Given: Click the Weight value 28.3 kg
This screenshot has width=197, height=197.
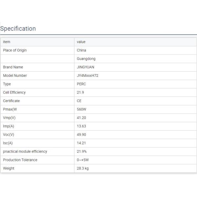Looking at the screenshot, I should [83, 168].
